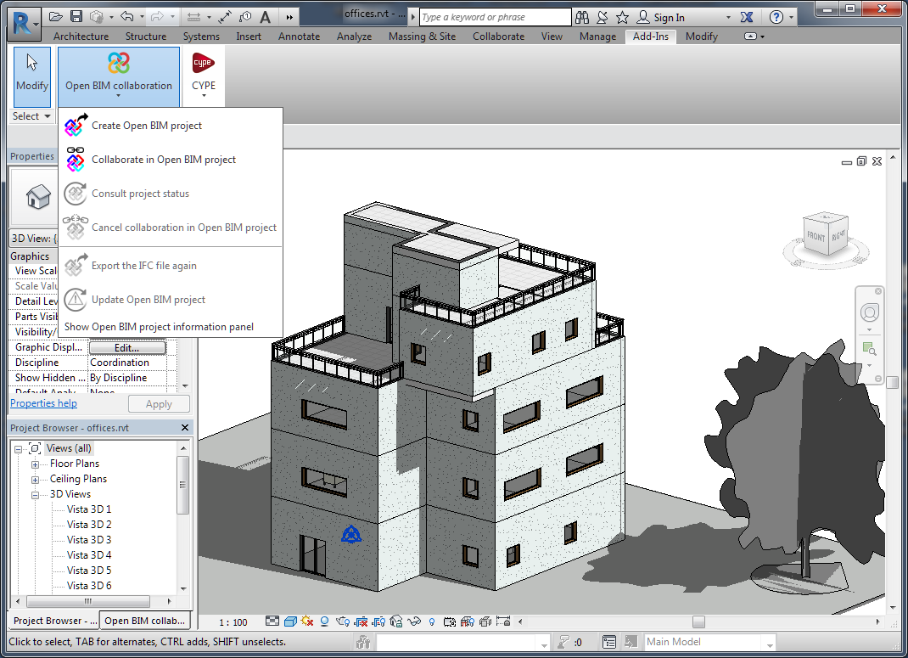This screenshot has width=908, height=658.
Task: Click the Text tool icon in quick toolbar
Action: tap(265, 17)
